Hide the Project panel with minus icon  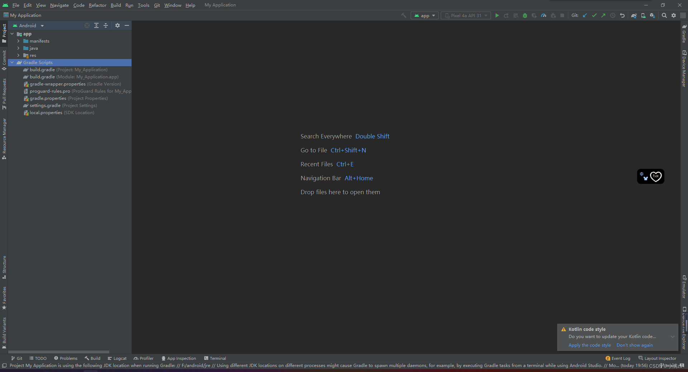(127, 25)
